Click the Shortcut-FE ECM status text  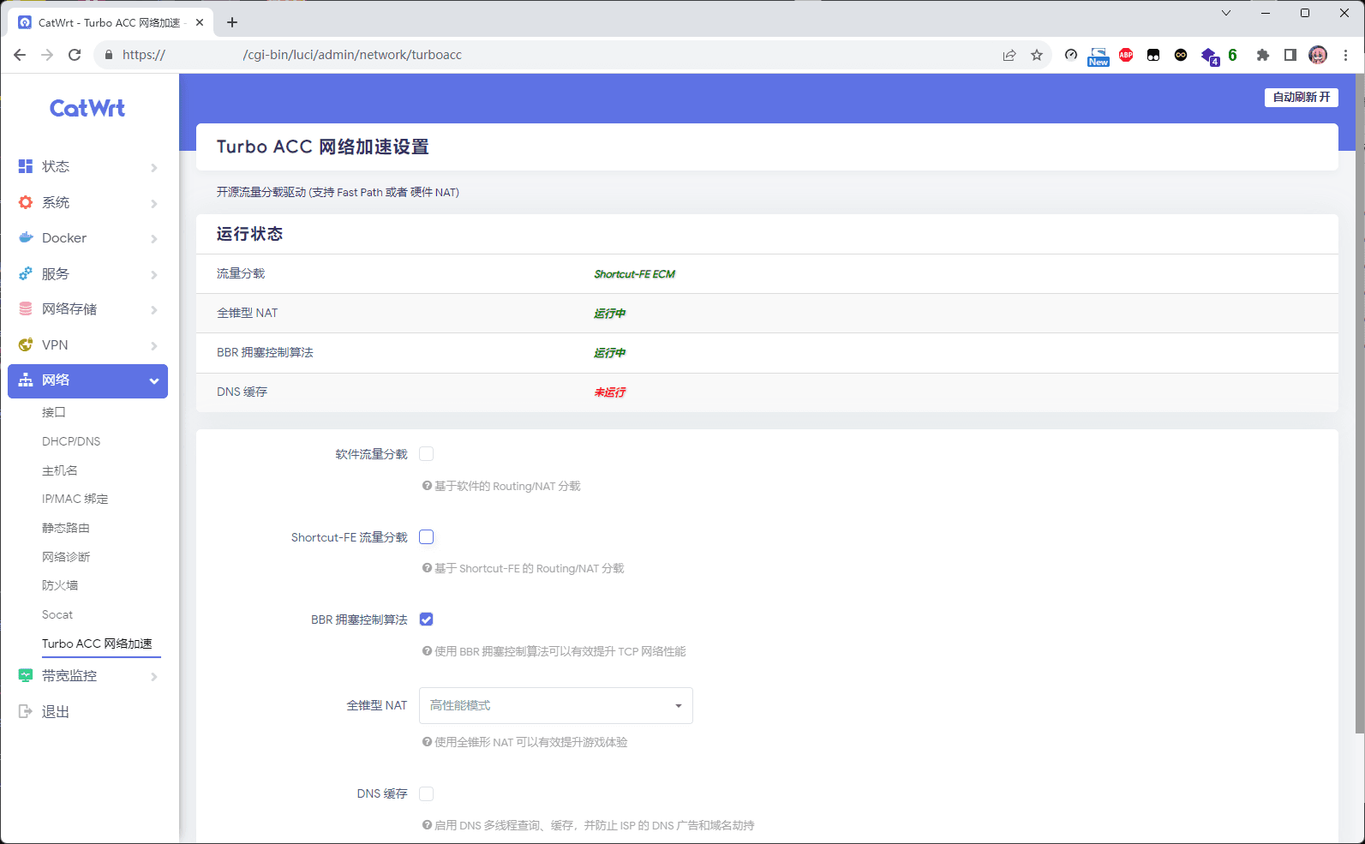coord(634,274)
